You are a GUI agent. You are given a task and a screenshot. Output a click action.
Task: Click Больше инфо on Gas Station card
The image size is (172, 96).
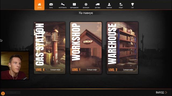tap(55, 70)
